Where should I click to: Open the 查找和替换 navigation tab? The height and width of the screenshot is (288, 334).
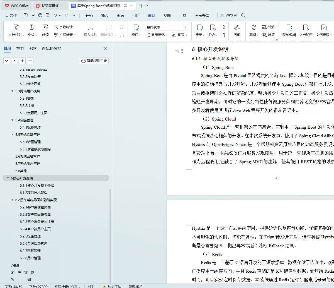tap(52, 49)
